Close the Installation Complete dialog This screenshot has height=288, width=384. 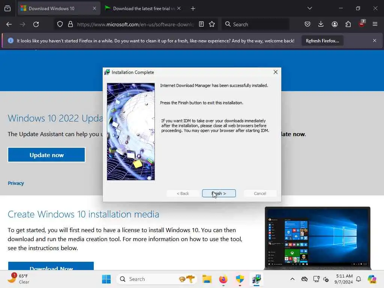[x=276, y=72]
